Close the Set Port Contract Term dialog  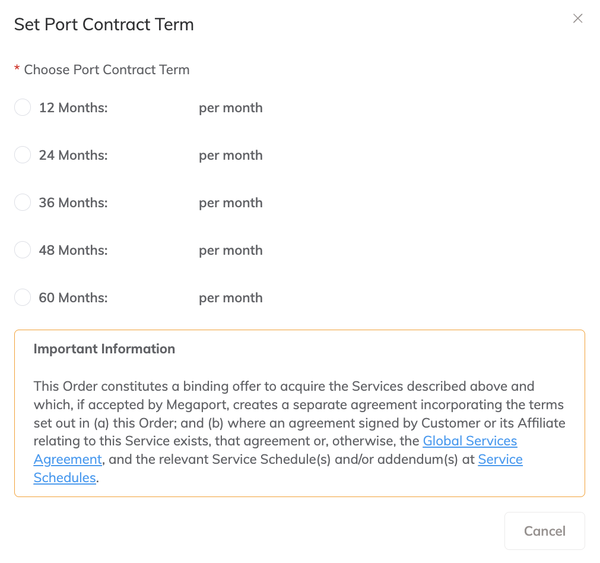click(577, 18)
